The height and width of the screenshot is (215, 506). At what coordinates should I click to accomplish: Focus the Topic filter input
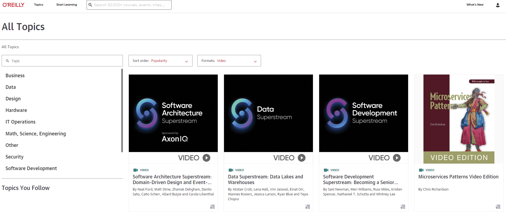pyautogui.click(x=62, y=61)
